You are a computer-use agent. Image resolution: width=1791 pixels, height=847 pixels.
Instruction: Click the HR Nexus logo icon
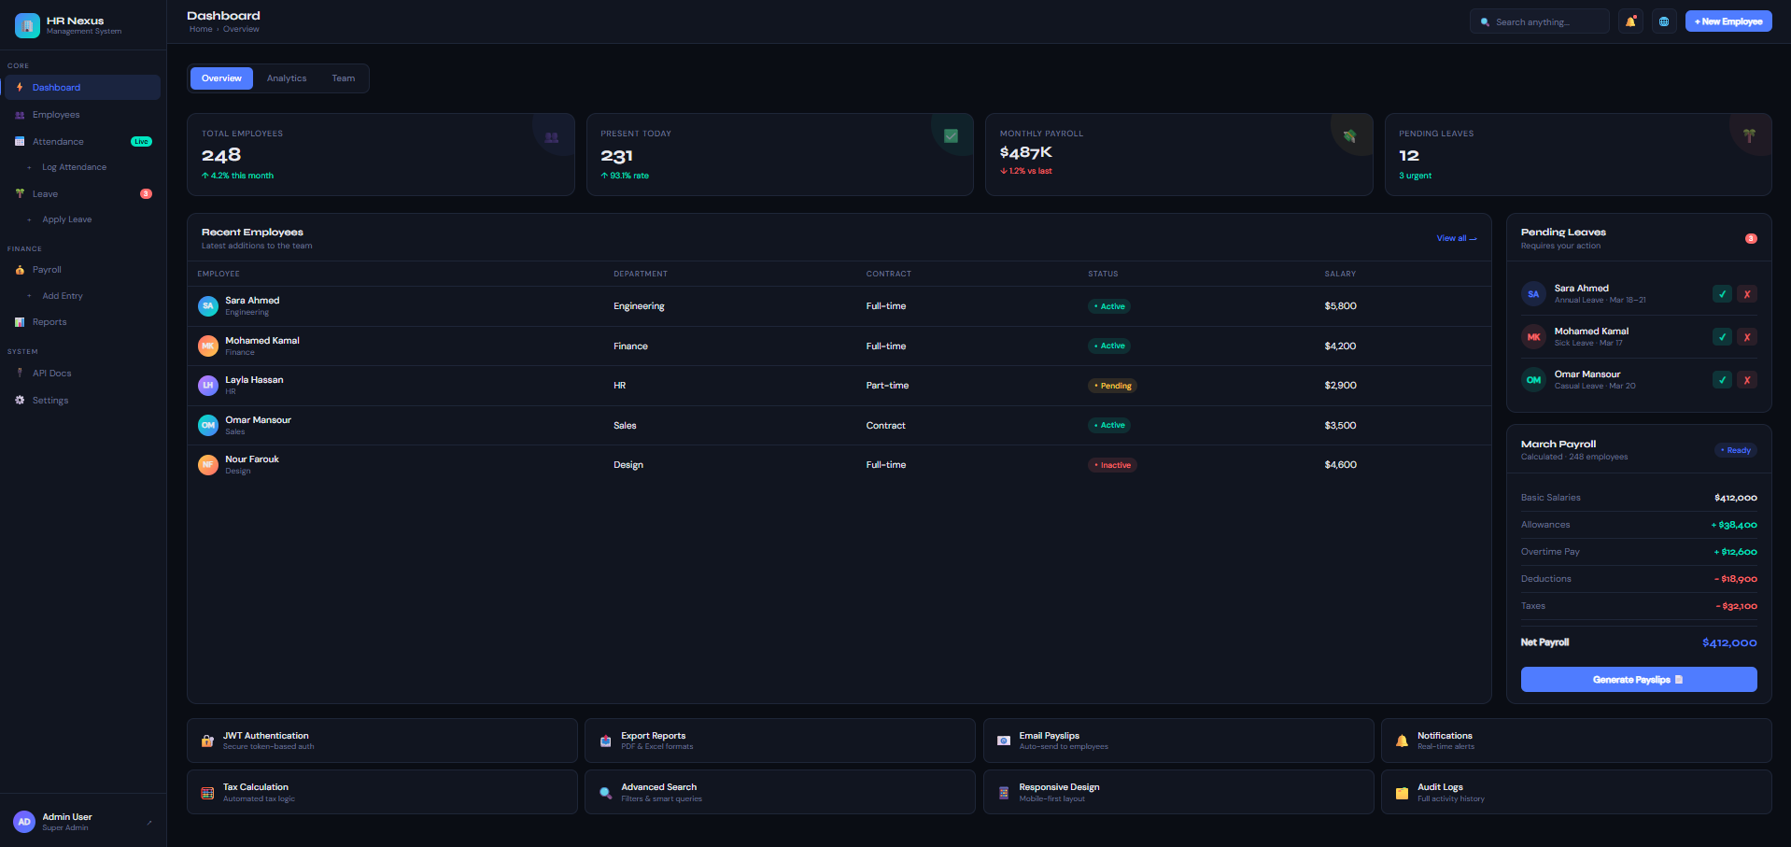27,25
